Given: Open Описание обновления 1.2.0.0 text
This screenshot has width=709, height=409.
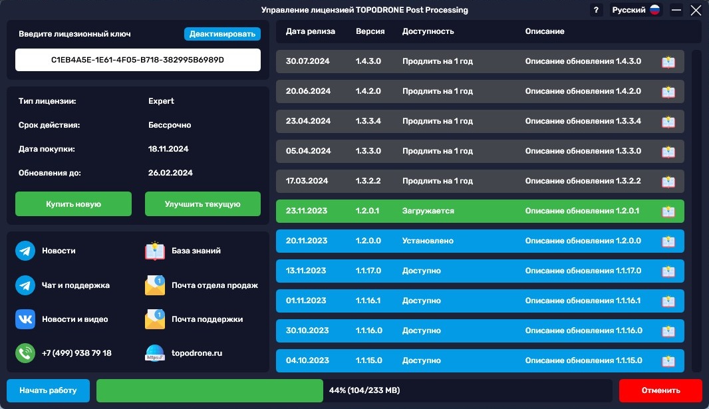Looking at the screenshot, I should 583,241.
